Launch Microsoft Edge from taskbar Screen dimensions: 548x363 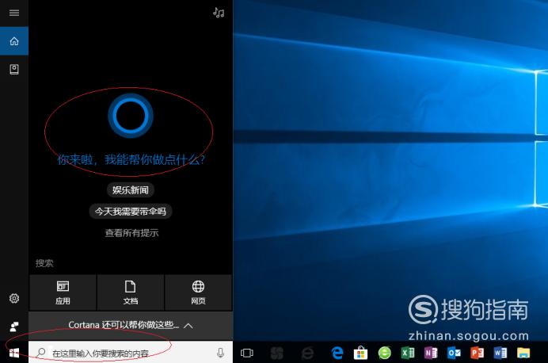tap(337, 353)
